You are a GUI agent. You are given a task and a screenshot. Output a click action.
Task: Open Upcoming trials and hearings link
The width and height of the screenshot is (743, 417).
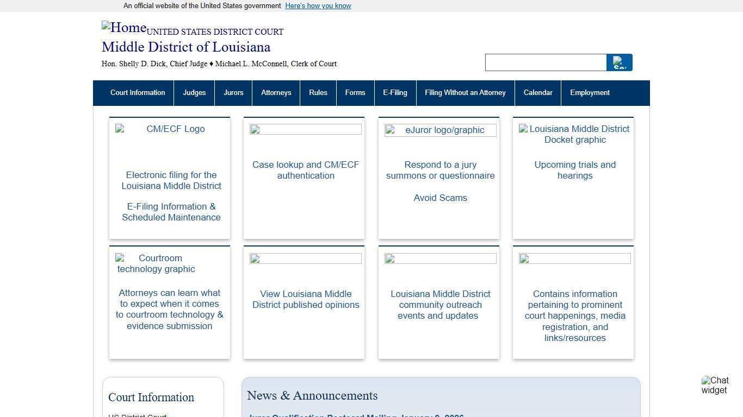pyautogui.click(x=575, y=170)
